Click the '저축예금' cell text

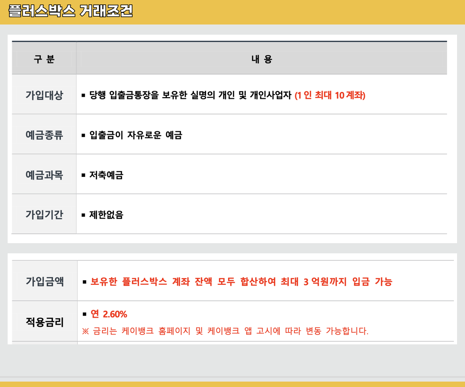click(x=106, y=175)
